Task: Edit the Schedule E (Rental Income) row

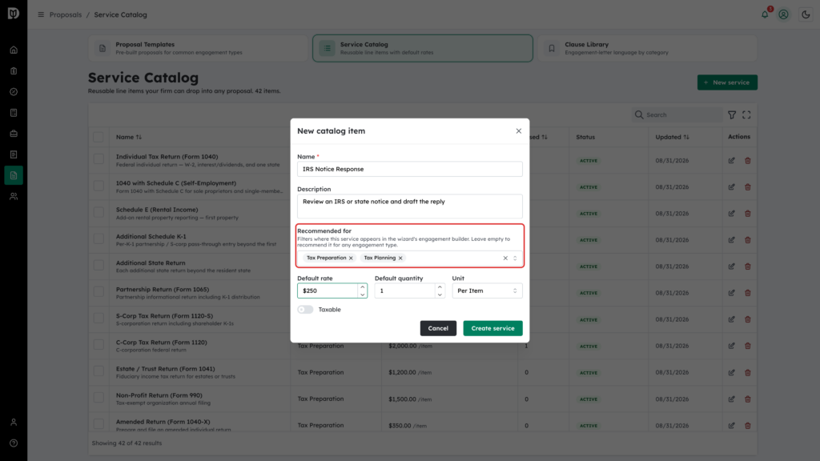Action: (x=732, y=213)
